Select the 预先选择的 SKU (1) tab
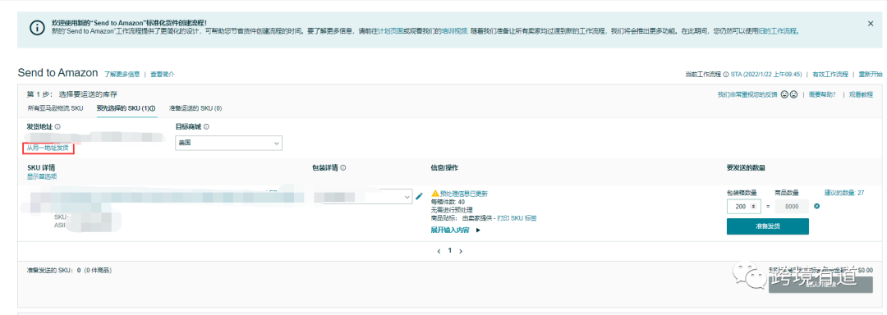This screenshot has height=315, width=887. tap(126, 107)
